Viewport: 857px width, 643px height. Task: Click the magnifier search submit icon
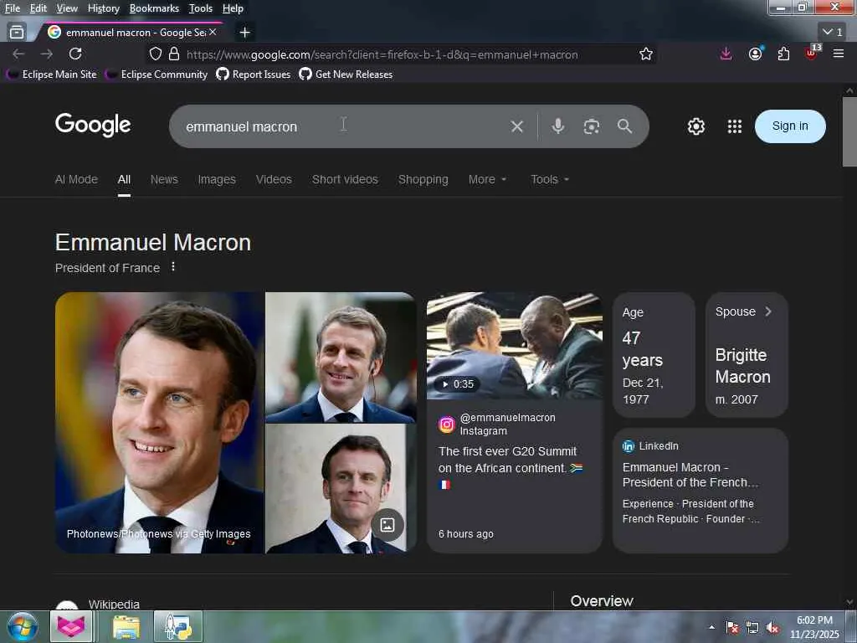click(x=624, y=126)
